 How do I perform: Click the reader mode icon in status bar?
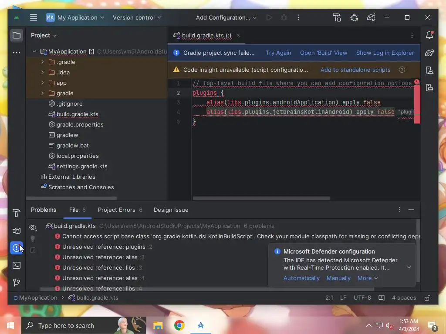(382, 297)
